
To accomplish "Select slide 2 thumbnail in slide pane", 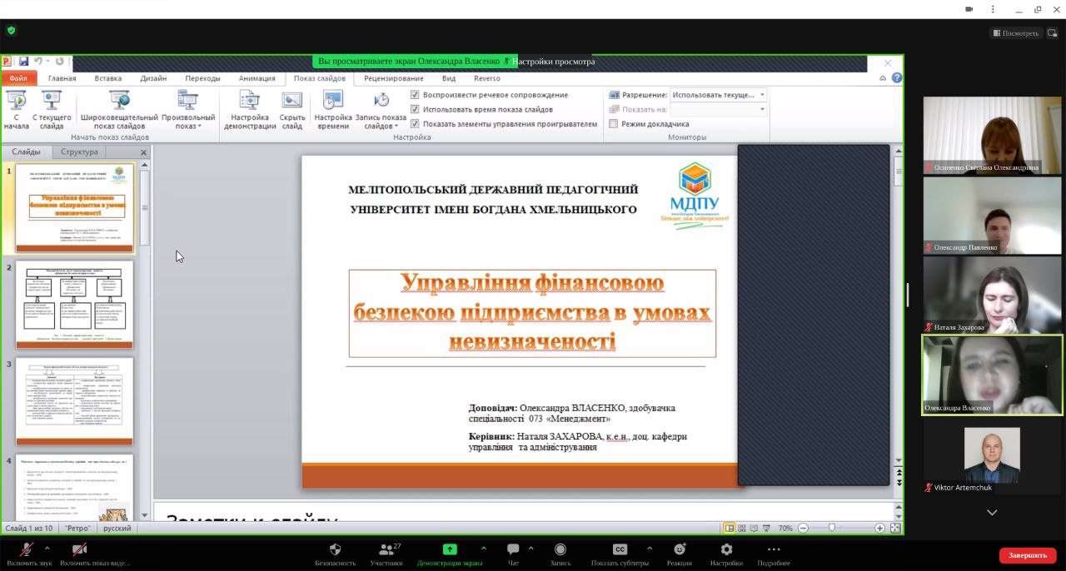I will pyautogui.click(x=74, y=305).
